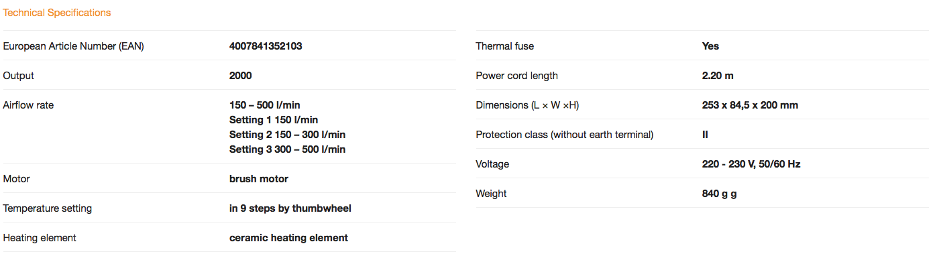Select the 2.20 m cord length value
935x256 pixels.
pyautogui.click(x=718, y=76)
